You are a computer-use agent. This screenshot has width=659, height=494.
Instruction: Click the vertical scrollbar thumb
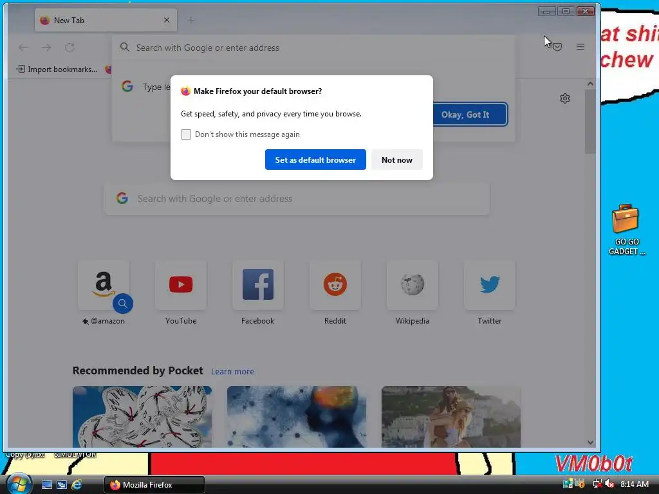(x=590, y=122)
